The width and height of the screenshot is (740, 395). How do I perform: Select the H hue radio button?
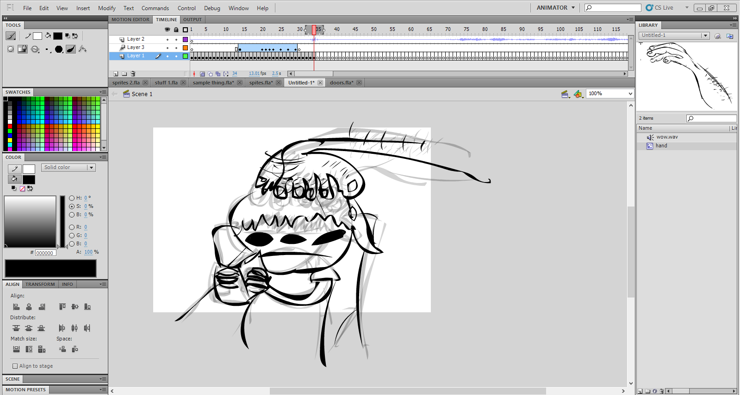click(72, 198)
